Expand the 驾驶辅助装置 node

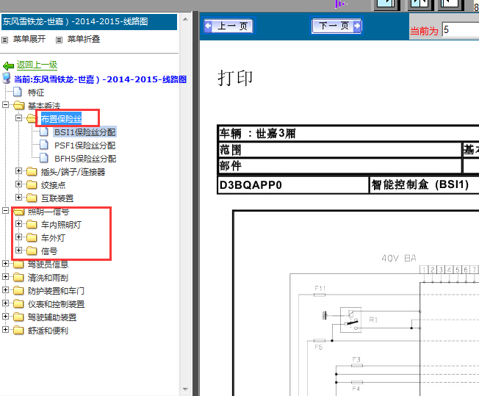[5, 316]
